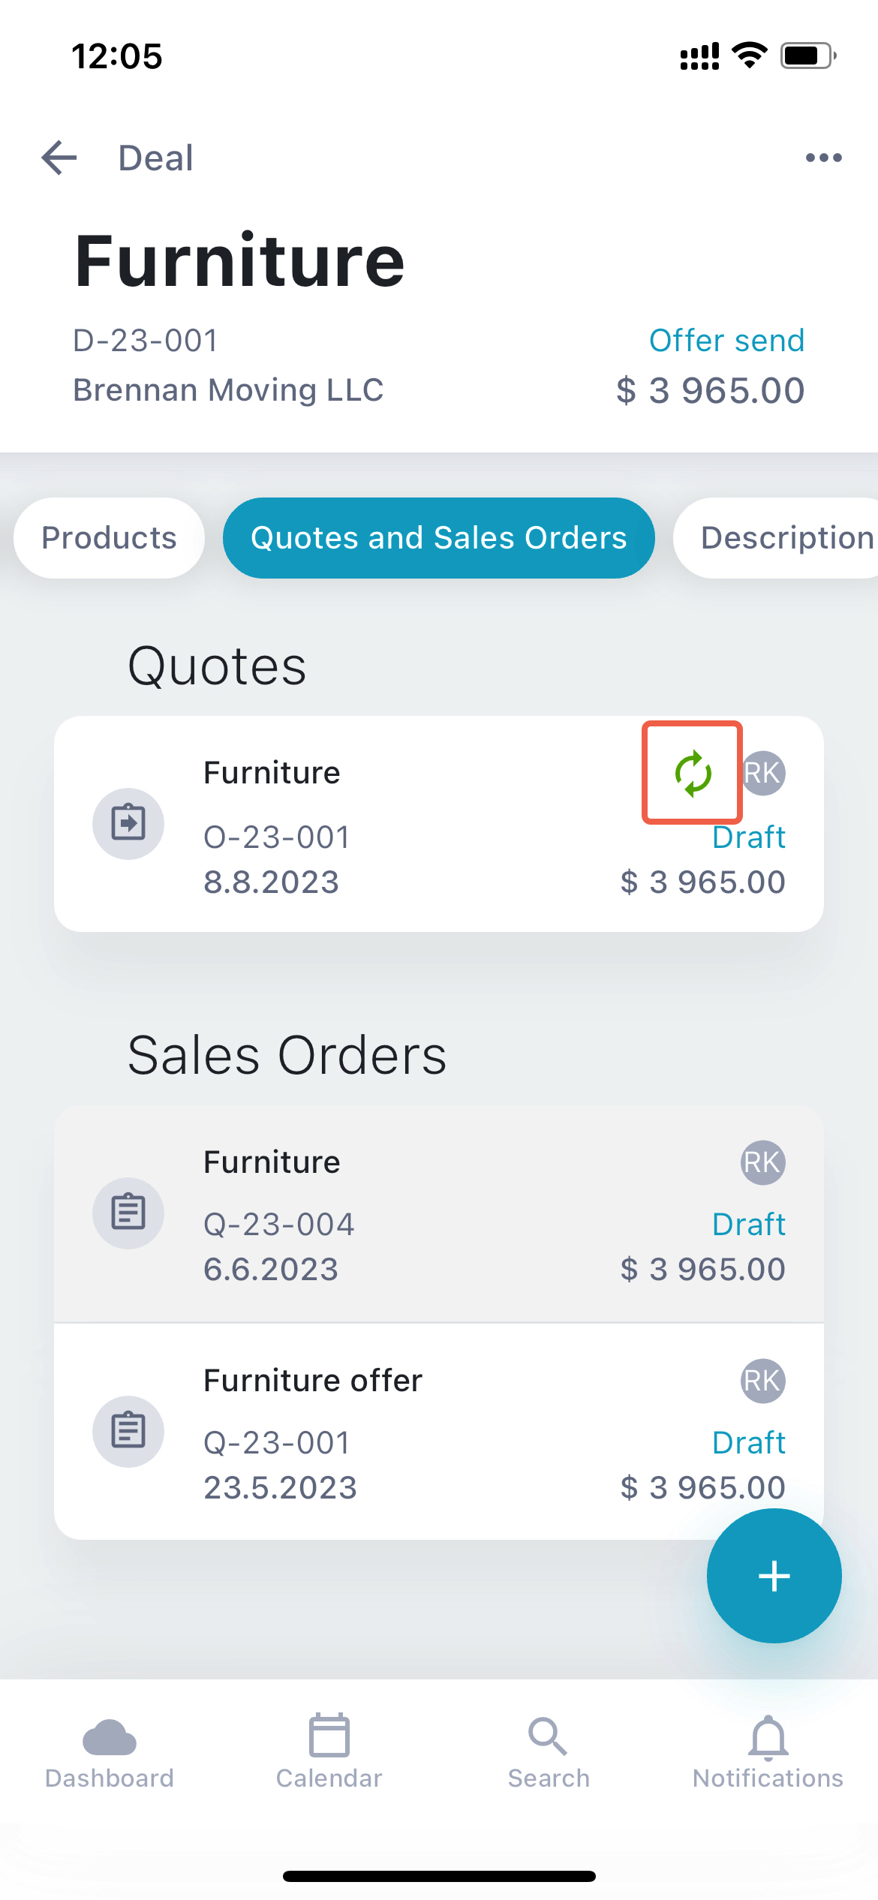Viewport: 878px width, 1900px height.
Task: Tap the clipboard icon for Q-23-004
Action: pyautogui.click(x=128, y=1213)
